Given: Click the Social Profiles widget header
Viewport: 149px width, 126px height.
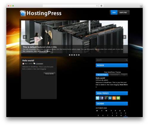Looking at the screenshot, I should click(112, 93).
